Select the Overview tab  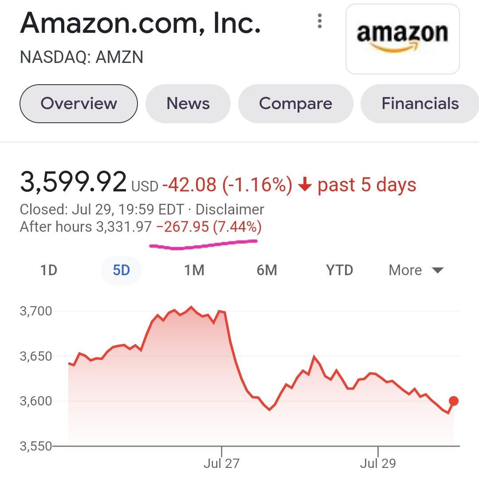[x=79, y=104]
